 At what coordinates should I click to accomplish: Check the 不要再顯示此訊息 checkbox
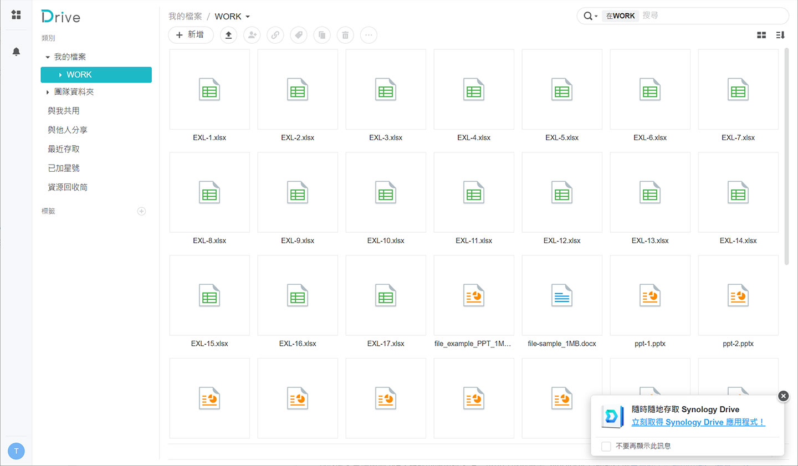[x=606, y=446]
